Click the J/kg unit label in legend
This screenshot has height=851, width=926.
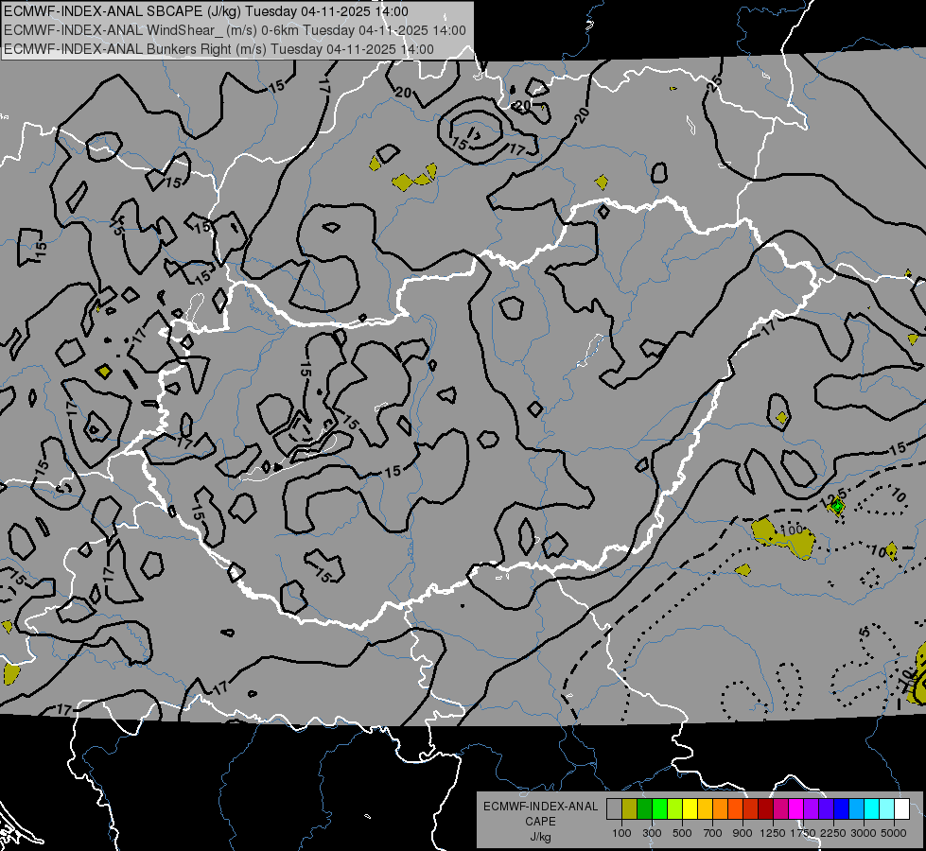(540, 837)
